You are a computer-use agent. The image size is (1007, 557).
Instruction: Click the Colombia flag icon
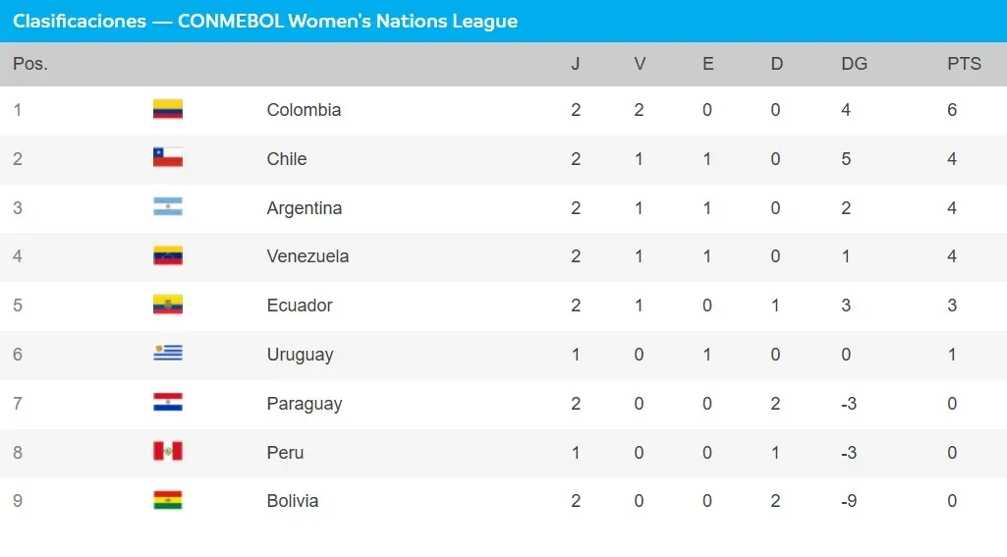[168, 109]
